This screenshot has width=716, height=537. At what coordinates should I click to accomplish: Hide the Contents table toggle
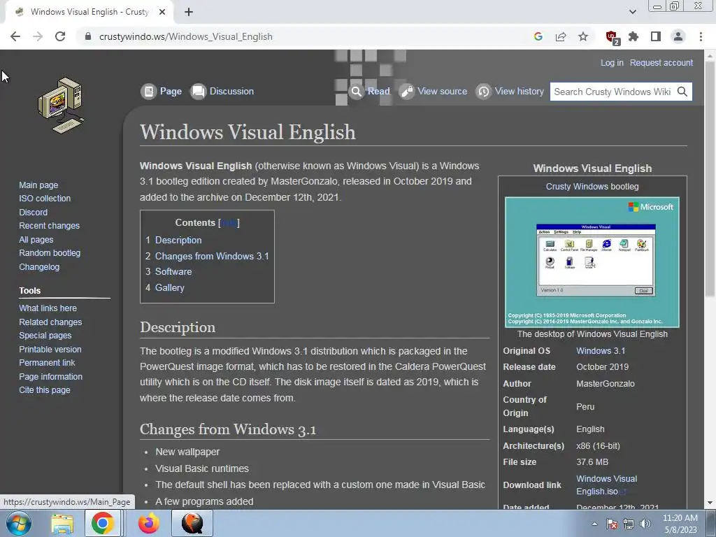click(229, 223)
